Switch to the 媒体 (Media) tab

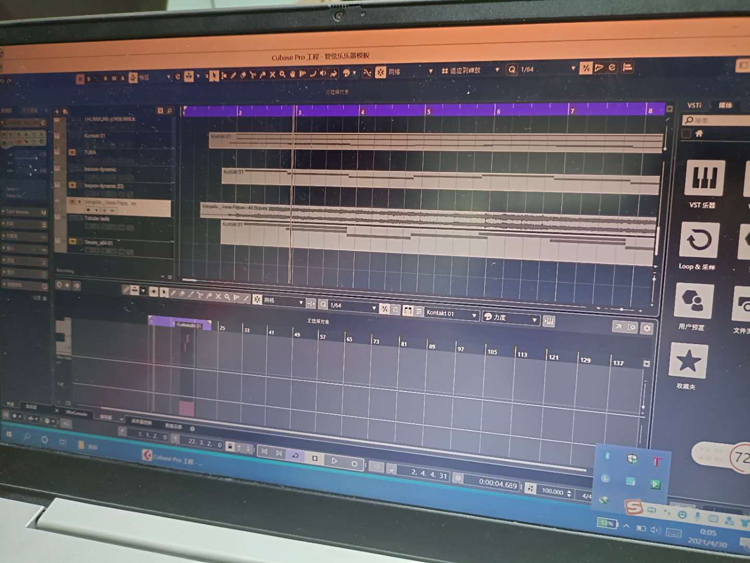click(725, 106)
